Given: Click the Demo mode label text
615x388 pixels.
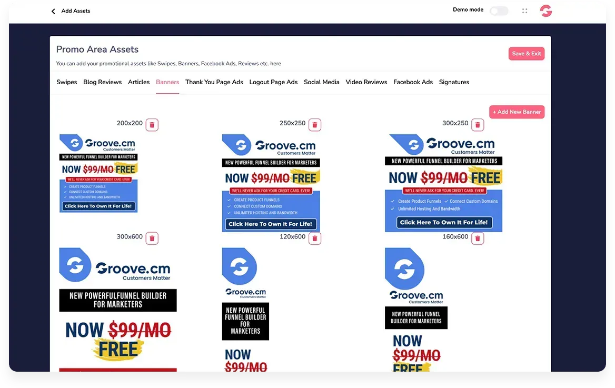Looking at the screenshot, I should click(468, 10).
